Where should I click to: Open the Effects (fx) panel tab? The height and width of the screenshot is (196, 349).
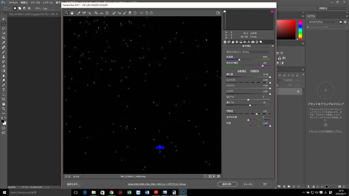pos(249,42)
